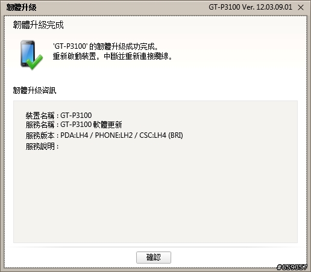Click the 韌體升級完成 heading
The height and width of the screenshot is (272, 311).
[x=38, y=25]
